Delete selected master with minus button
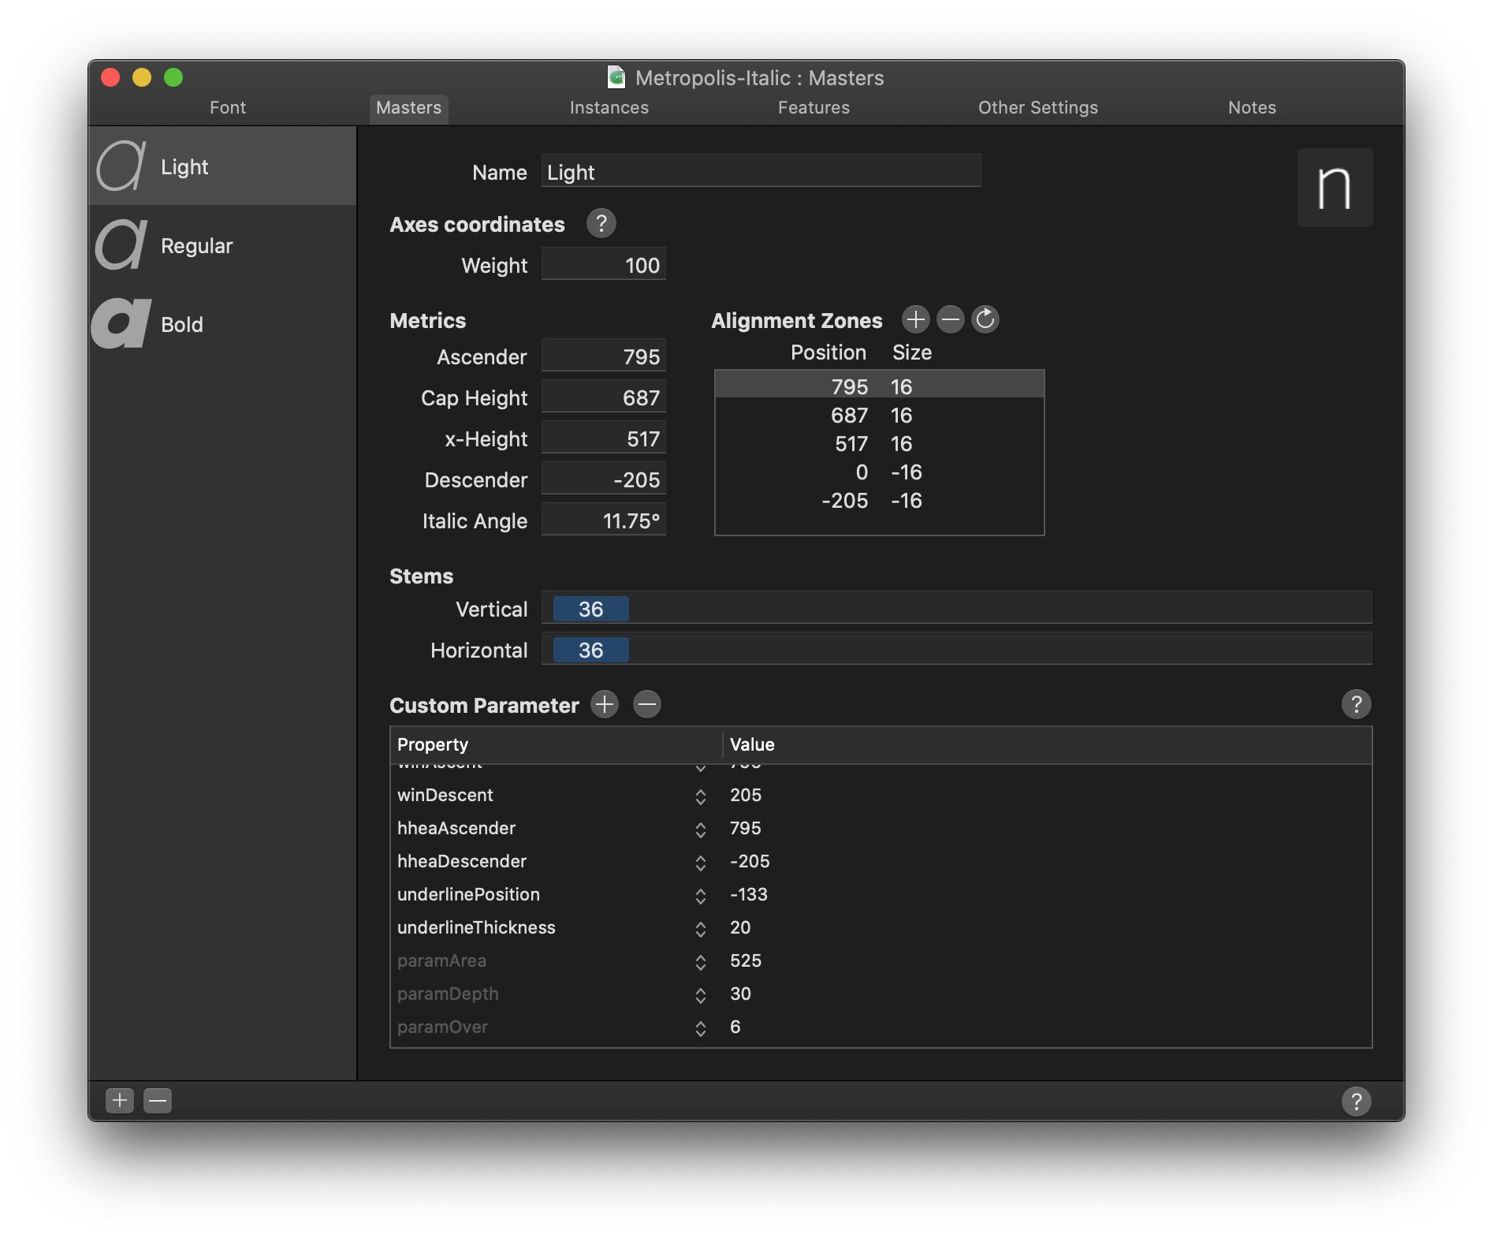The image size is (1493, 1238). coord(158,1100)
